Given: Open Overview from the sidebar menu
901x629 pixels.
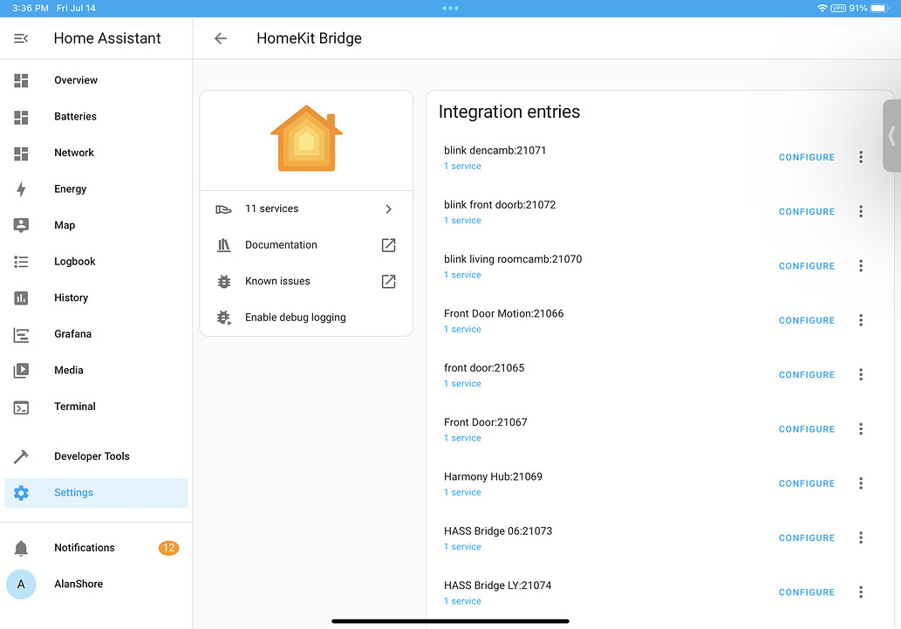Looking at the screenshot, I should coord(75,79).
